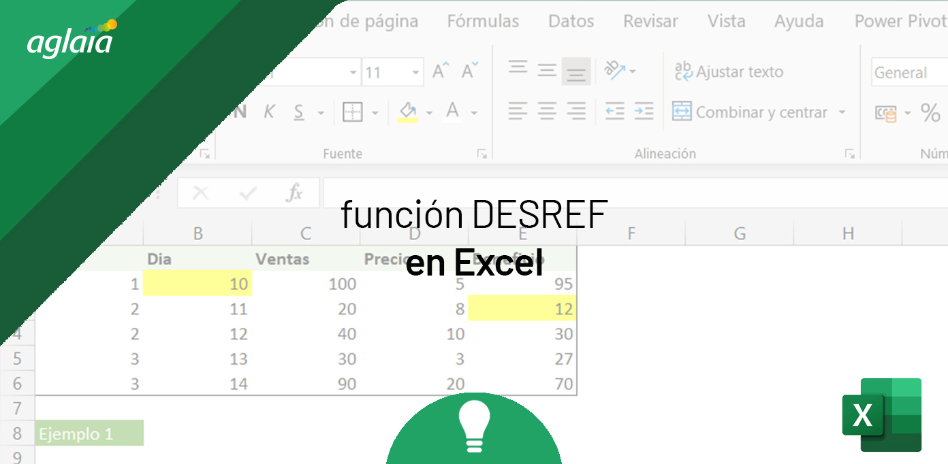The height and width of the screenshot is (464, 948).
Task: Apply the font color A button
Action: coord(453,112)
